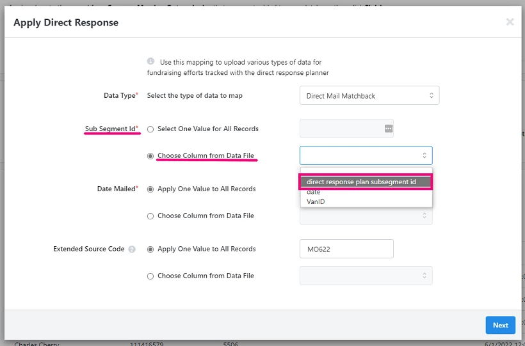Select Extended Source Code Choose Column radio

tap(150, 276)
